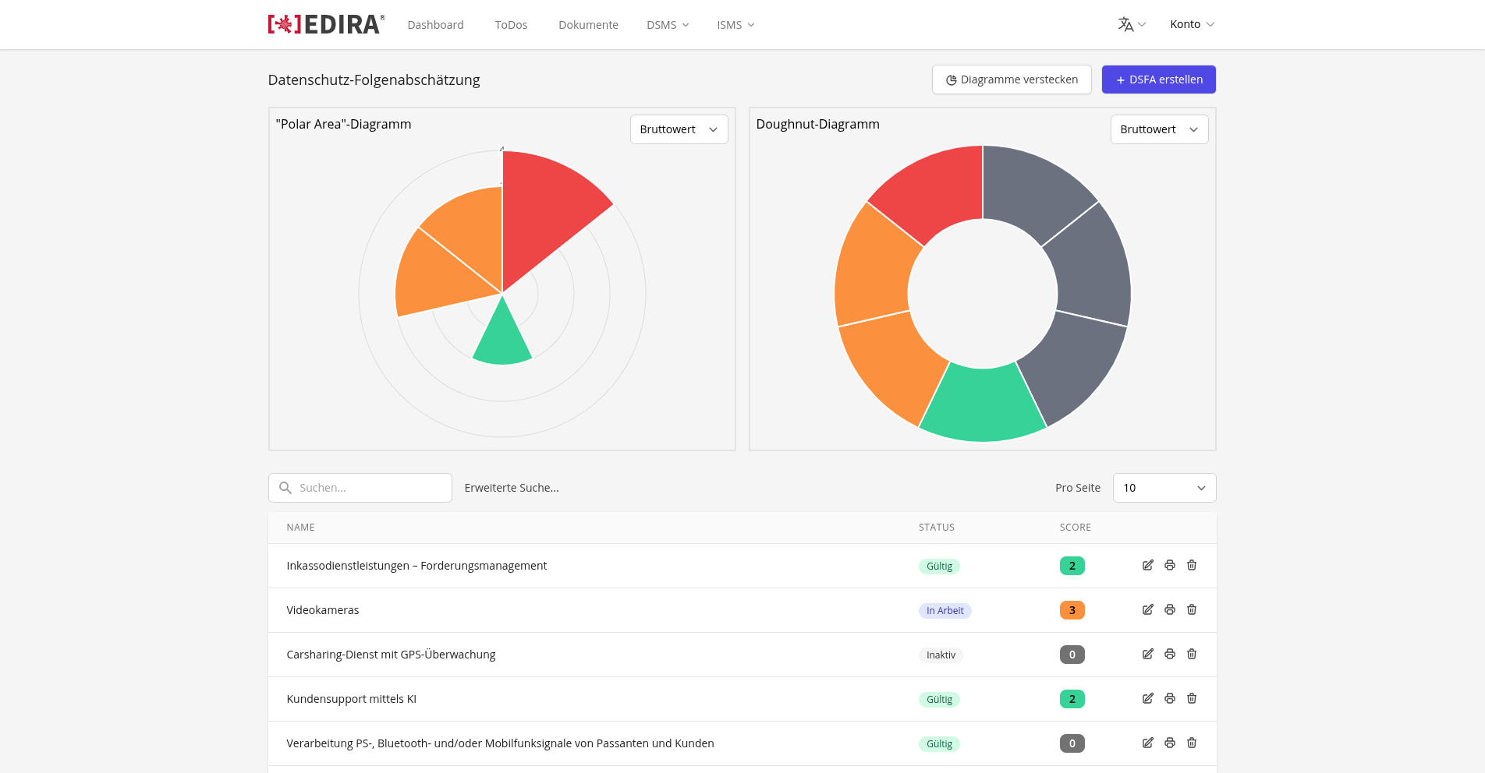Open the language translation icon menu
This screenshot has height=773, width=1485.
click(x=1132, y=25)
